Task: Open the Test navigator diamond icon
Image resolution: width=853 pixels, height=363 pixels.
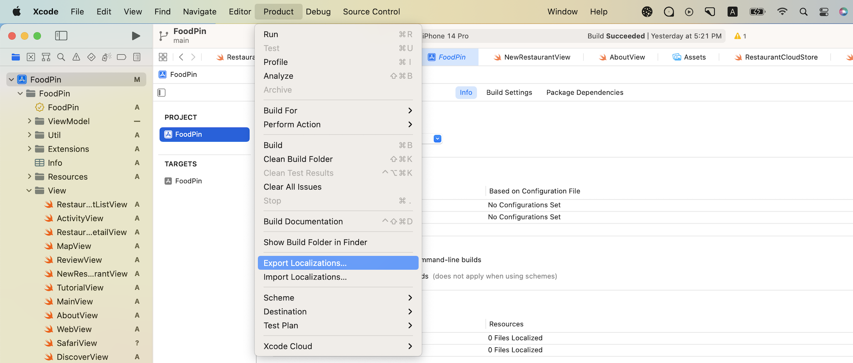Action: tap(91, 57)
